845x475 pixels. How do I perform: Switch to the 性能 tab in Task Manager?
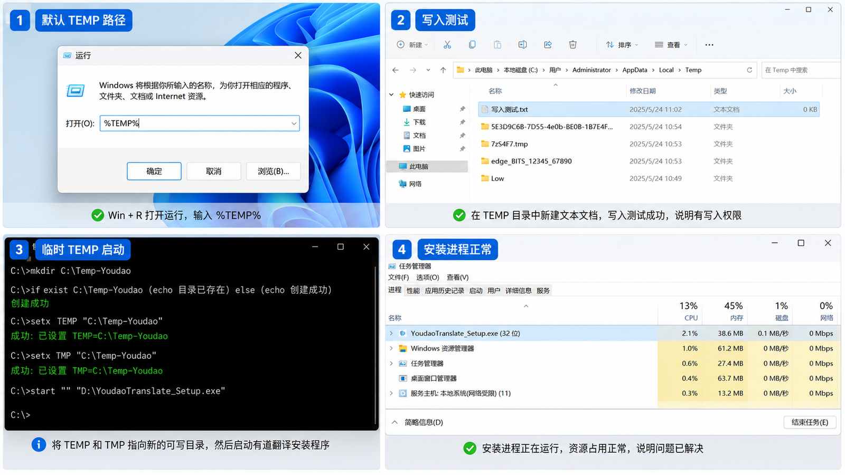tap(414, 291)
